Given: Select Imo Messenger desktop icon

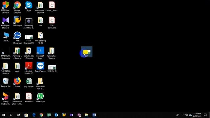Looking at the screenshot, I should (17, 38).
